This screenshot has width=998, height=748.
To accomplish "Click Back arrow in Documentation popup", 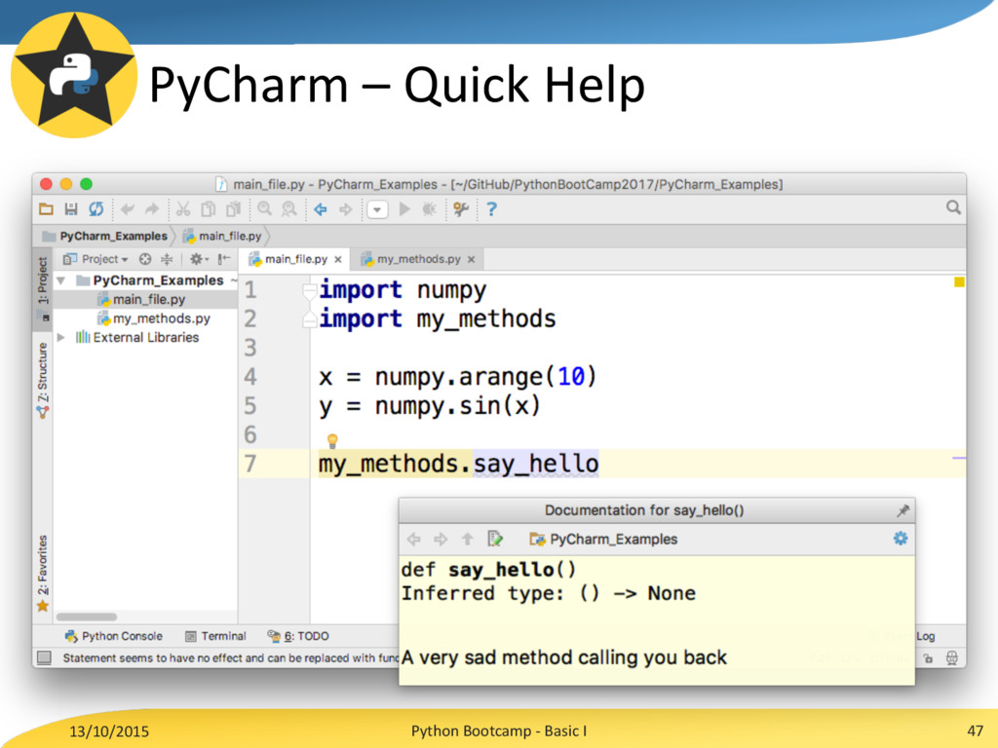I will [413, 540].
